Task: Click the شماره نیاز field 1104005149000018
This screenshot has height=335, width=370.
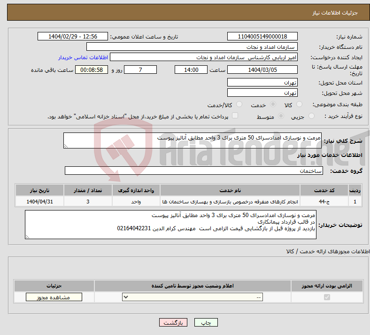Action: click(x=262, y=36)
